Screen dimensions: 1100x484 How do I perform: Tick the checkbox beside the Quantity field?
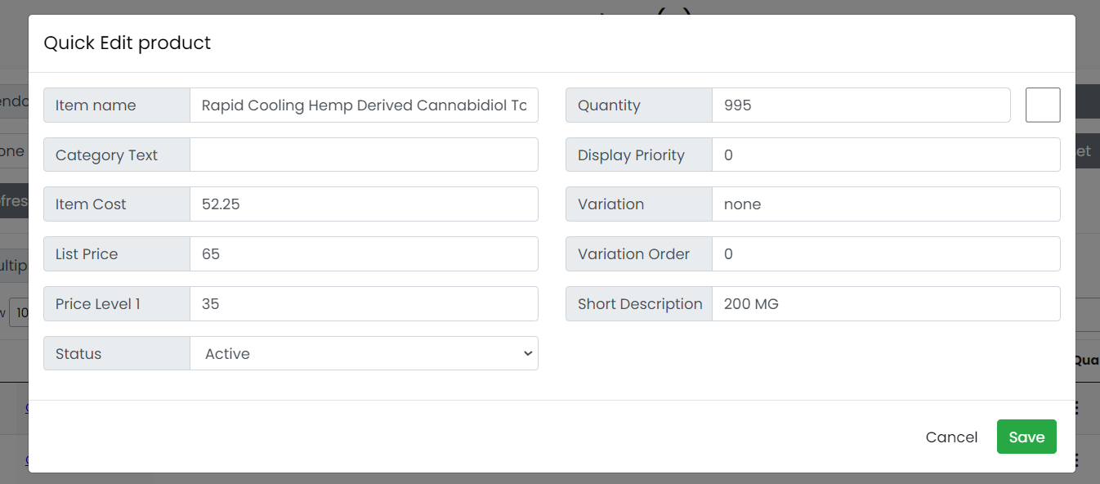pos(1043,105)
